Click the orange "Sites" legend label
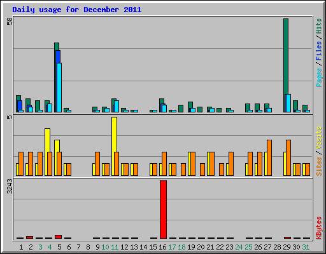This screenshot has height=254, width=326. [318, 166]
